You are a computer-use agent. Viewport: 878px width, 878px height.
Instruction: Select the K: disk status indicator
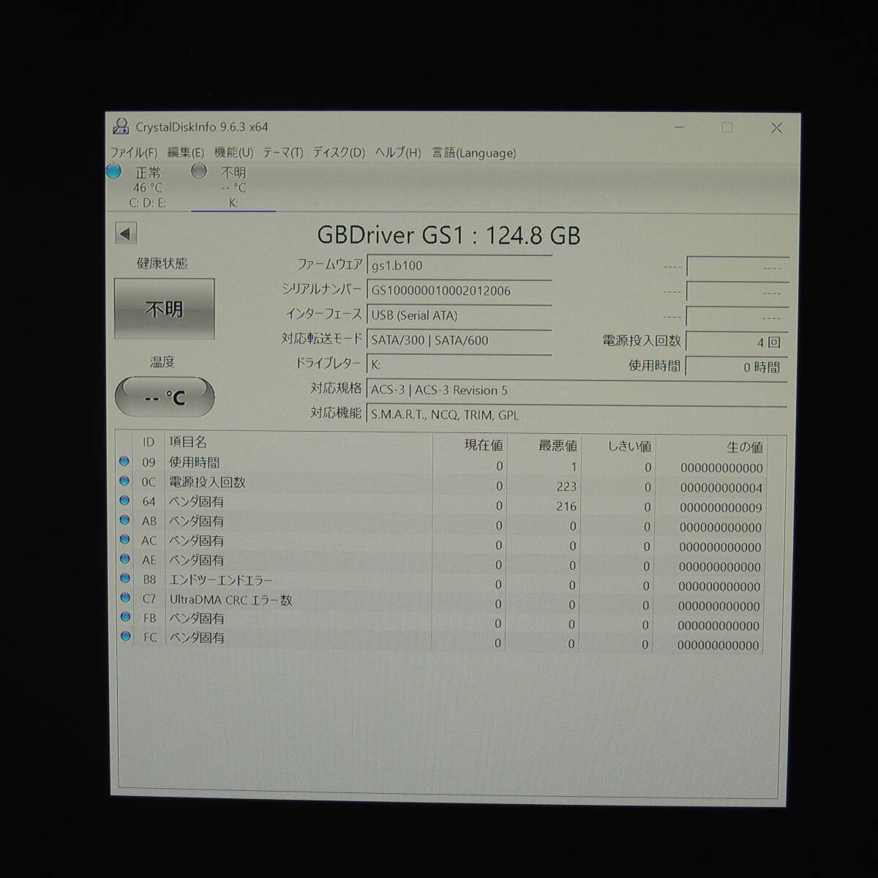233,187
